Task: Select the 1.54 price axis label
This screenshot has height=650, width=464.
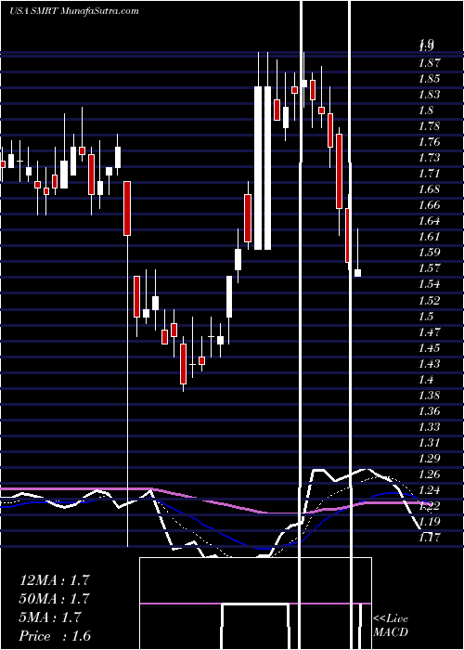Action: coord(432,284)
